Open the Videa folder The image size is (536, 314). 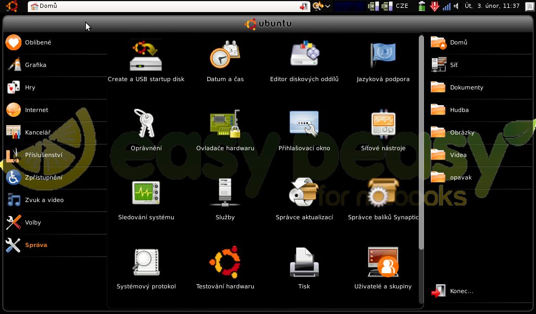[x=481, y=155]
